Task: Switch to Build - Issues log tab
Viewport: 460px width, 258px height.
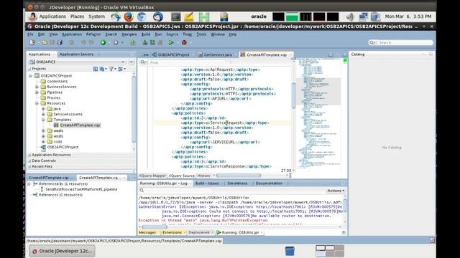Action: [207, 183]
